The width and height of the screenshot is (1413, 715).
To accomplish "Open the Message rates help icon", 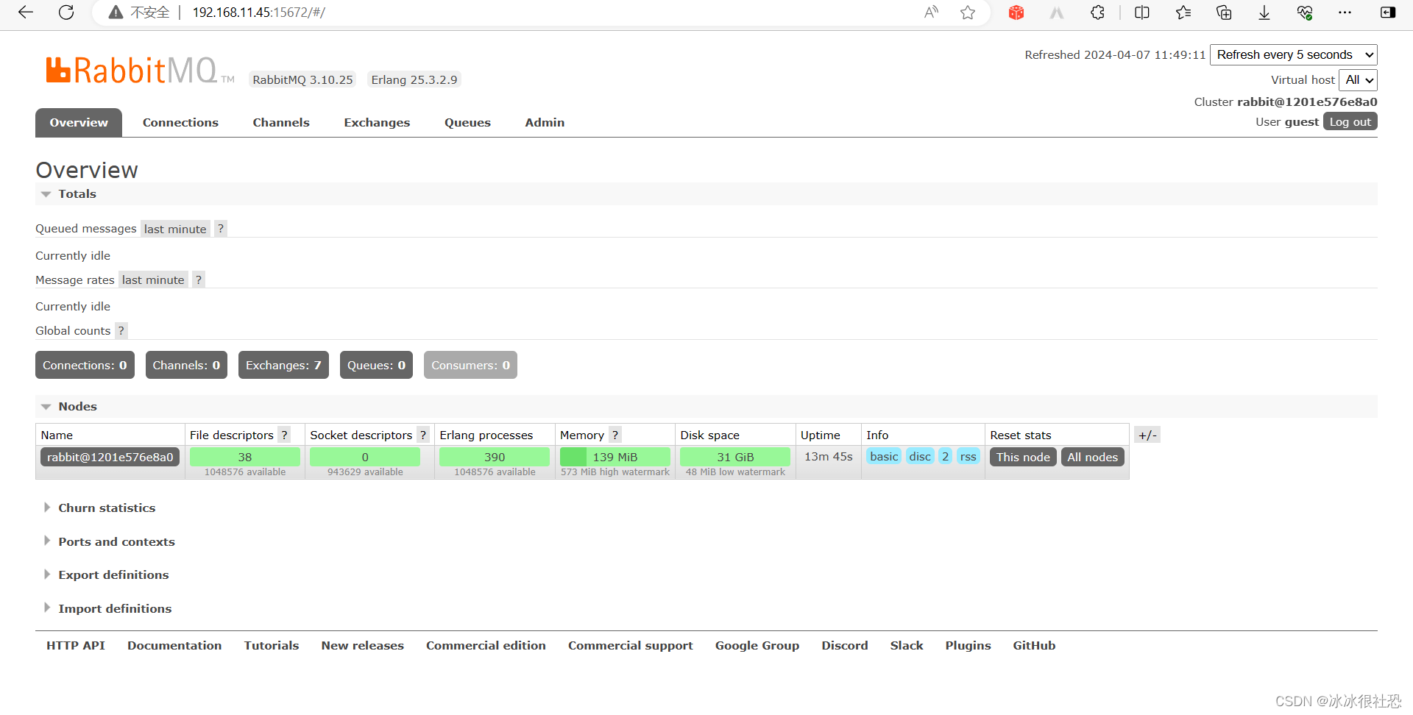I will pyautogui.click(x=198, y=280).
